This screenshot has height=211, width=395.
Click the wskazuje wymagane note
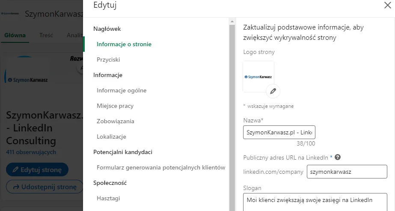268,106
